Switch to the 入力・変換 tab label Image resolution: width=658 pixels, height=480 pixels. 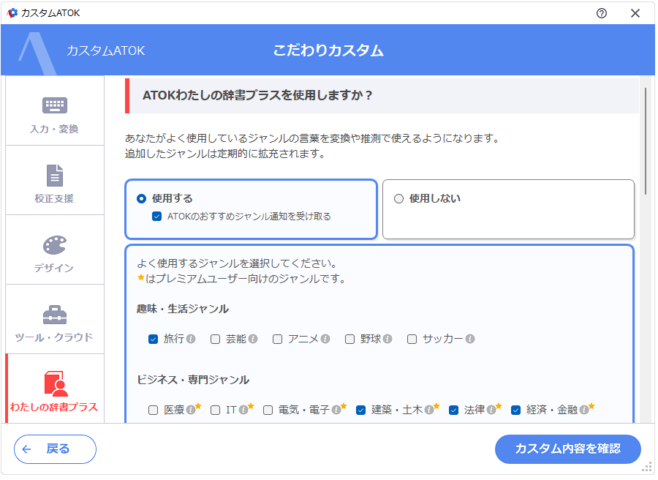pos(54,129)
